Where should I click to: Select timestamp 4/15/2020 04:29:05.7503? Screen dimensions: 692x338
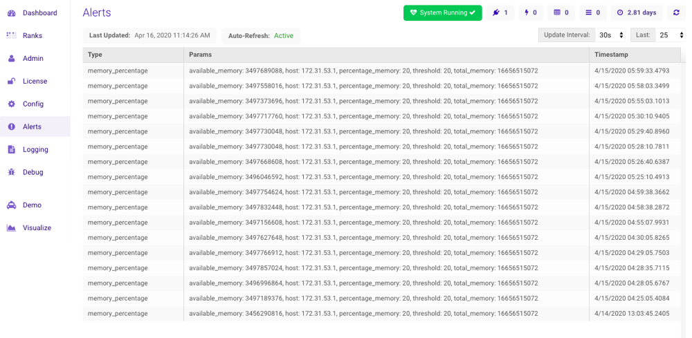click(632, 253)
